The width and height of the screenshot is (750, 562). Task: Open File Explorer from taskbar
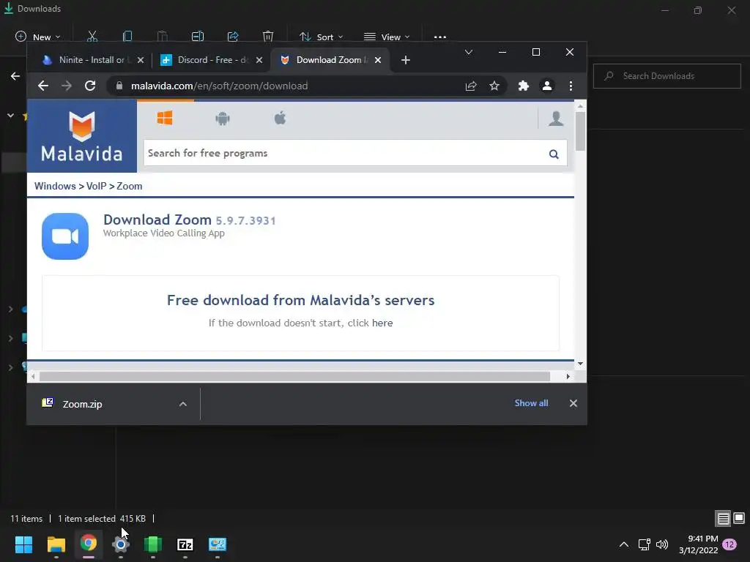pyautogui.click(x=56, y=544)
